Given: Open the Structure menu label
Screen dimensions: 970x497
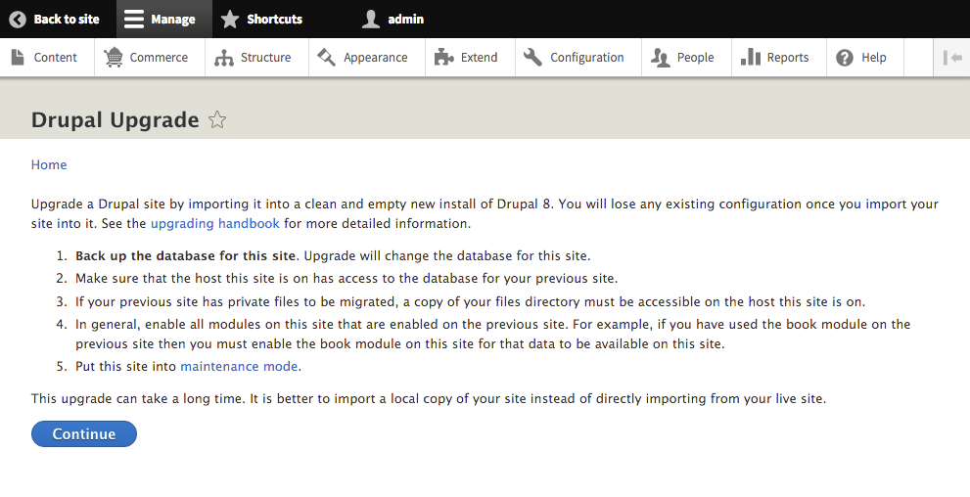Looking at the screenshot, I should click(265, 58).
